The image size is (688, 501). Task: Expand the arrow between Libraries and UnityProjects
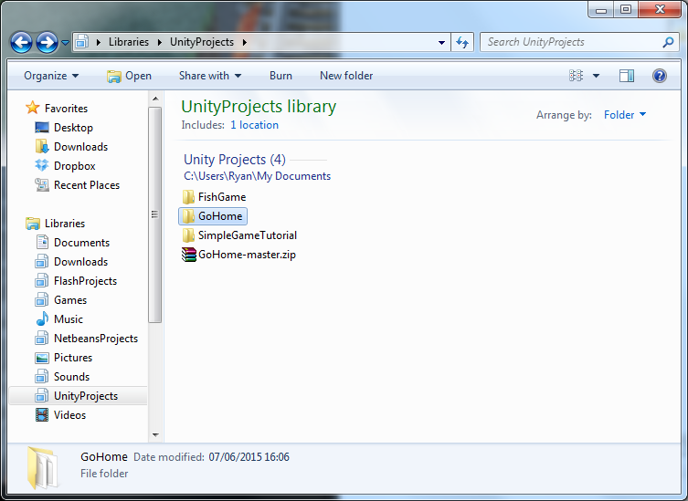[160, 42]
